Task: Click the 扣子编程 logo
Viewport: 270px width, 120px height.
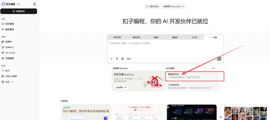Action: 8,4
